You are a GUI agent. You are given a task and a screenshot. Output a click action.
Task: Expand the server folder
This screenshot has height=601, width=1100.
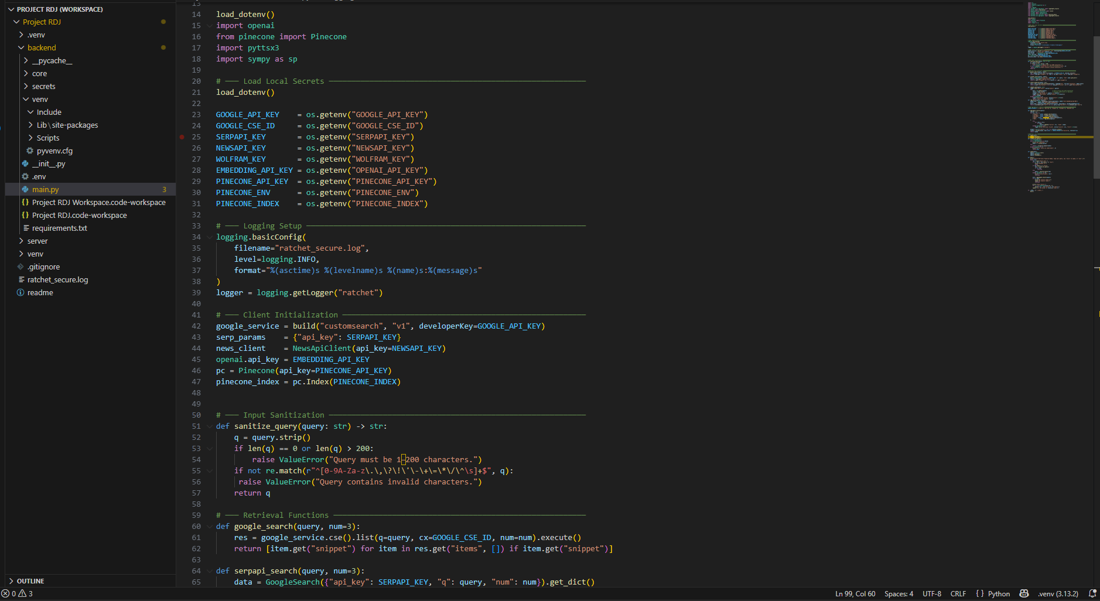36,241
